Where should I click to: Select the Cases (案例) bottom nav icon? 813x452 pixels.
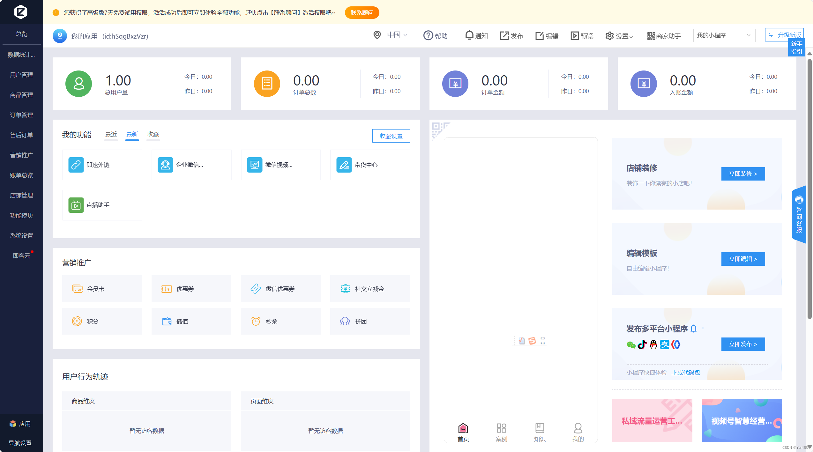pyautogui.click(x=501, y=428)
